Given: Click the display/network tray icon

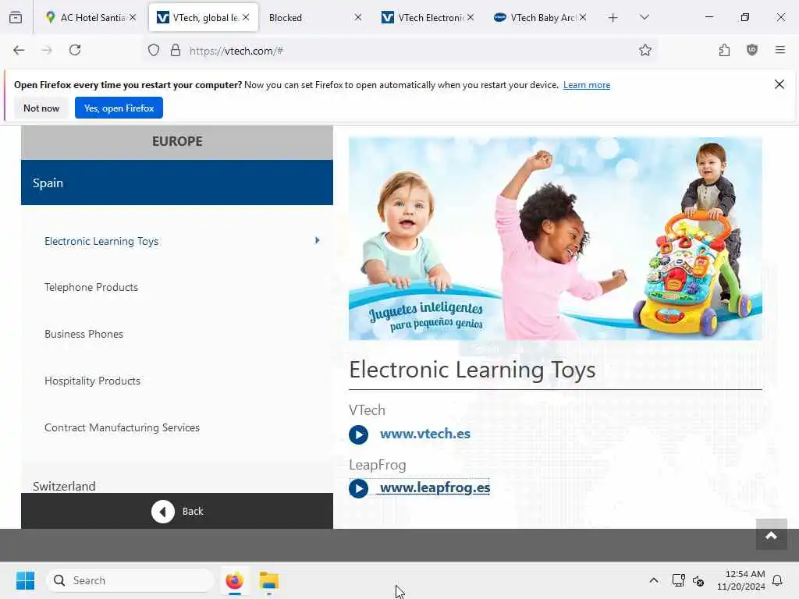Looking at the screenshot, I should [678, 580].
